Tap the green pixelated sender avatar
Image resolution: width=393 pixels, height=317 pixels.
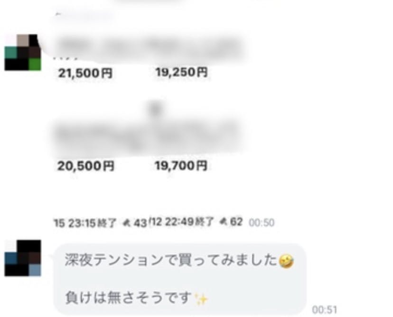23,52
